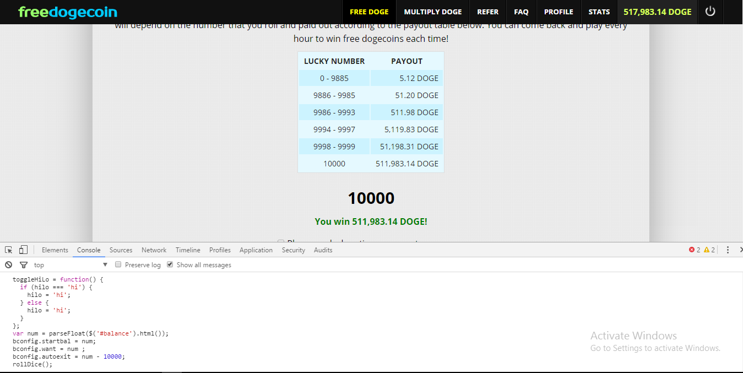
Task: Toggle the device toolbar icon
Action: 23,250
